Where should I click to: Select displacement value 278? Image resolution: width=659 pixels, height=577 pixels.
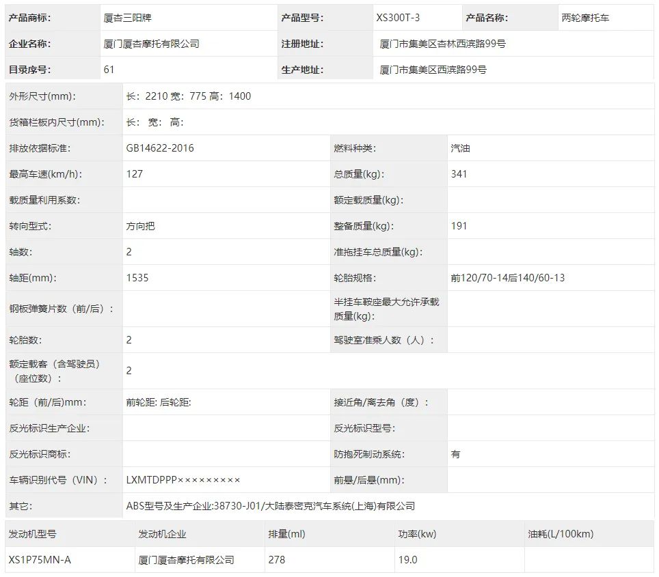[277, 560]
